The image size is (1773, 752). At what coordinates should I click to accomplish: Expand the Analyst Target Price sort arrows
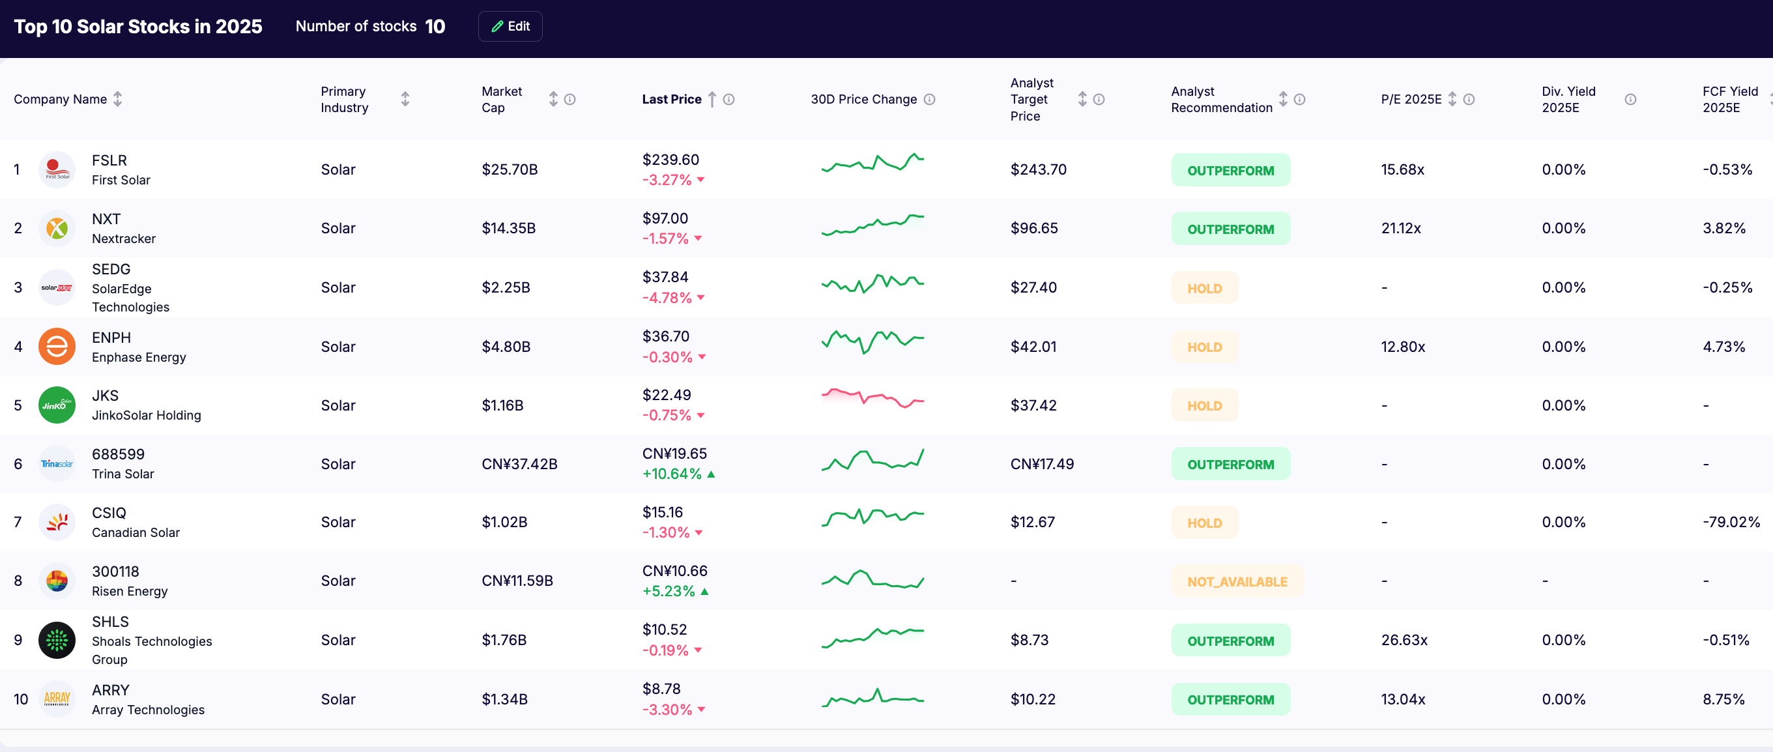pyautogui.click(x=1080, y=99)
